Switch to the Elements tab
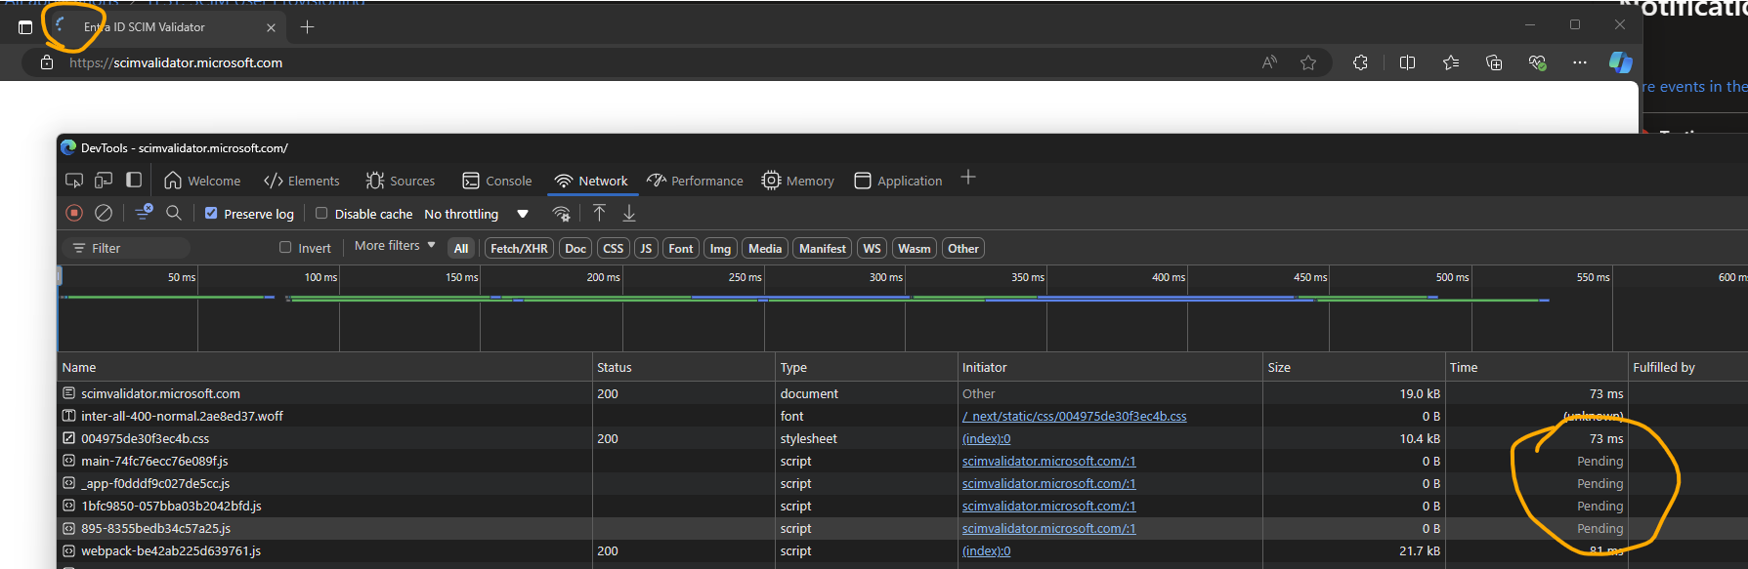1748x569 pixels. [x=302, y=181]
